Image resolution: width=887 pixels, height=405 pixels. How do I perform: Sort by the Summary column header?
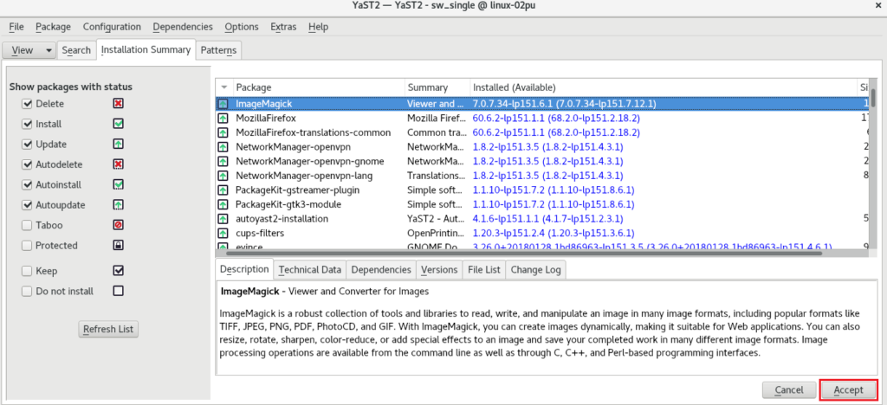pyautogui.click(x=437, y=87)
